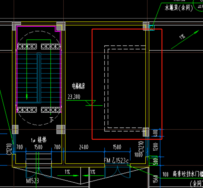The height and width of the screenshot is (188, 203).
Task: Click the 100 value before 高素砼挡水门槛
Action: pyautogui.click(x=165, y=174)
